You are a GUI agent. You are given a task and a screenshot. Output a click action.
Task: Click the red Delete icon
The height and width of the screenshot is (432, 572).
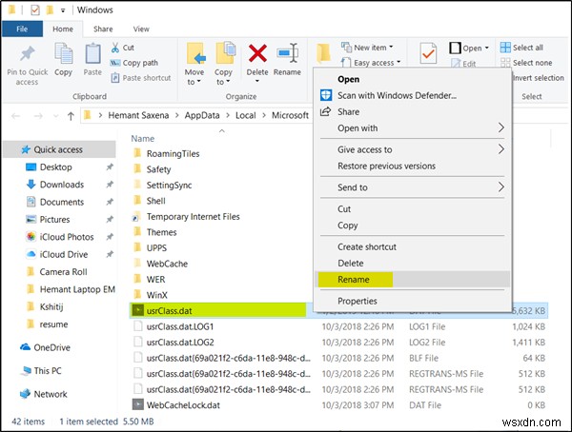[257, 53]
